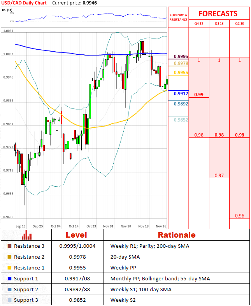Select the Q2 13 forecast column header
Image resolution: width=251 pixels, height=306 pixels.
point(239,24)
